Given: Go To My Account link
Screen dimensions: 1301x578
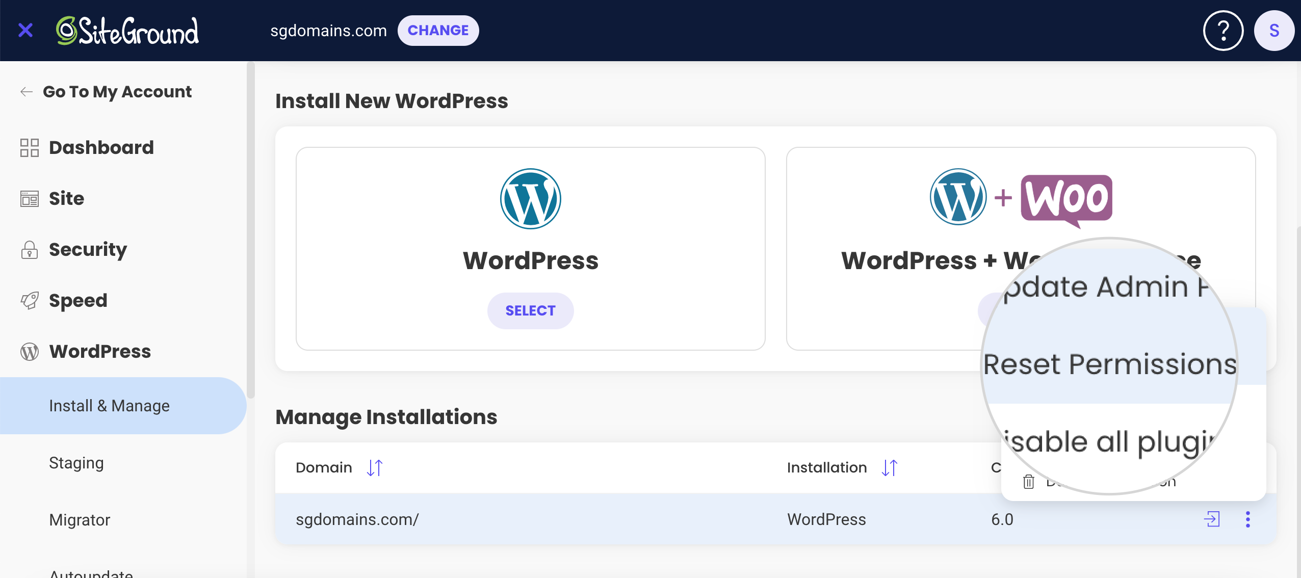Looking at the screenshot, I should 117,92.
